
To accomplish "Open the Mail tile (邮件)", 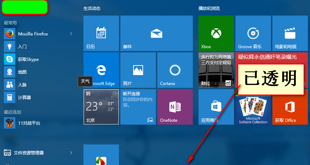I will tap(156, 33).
